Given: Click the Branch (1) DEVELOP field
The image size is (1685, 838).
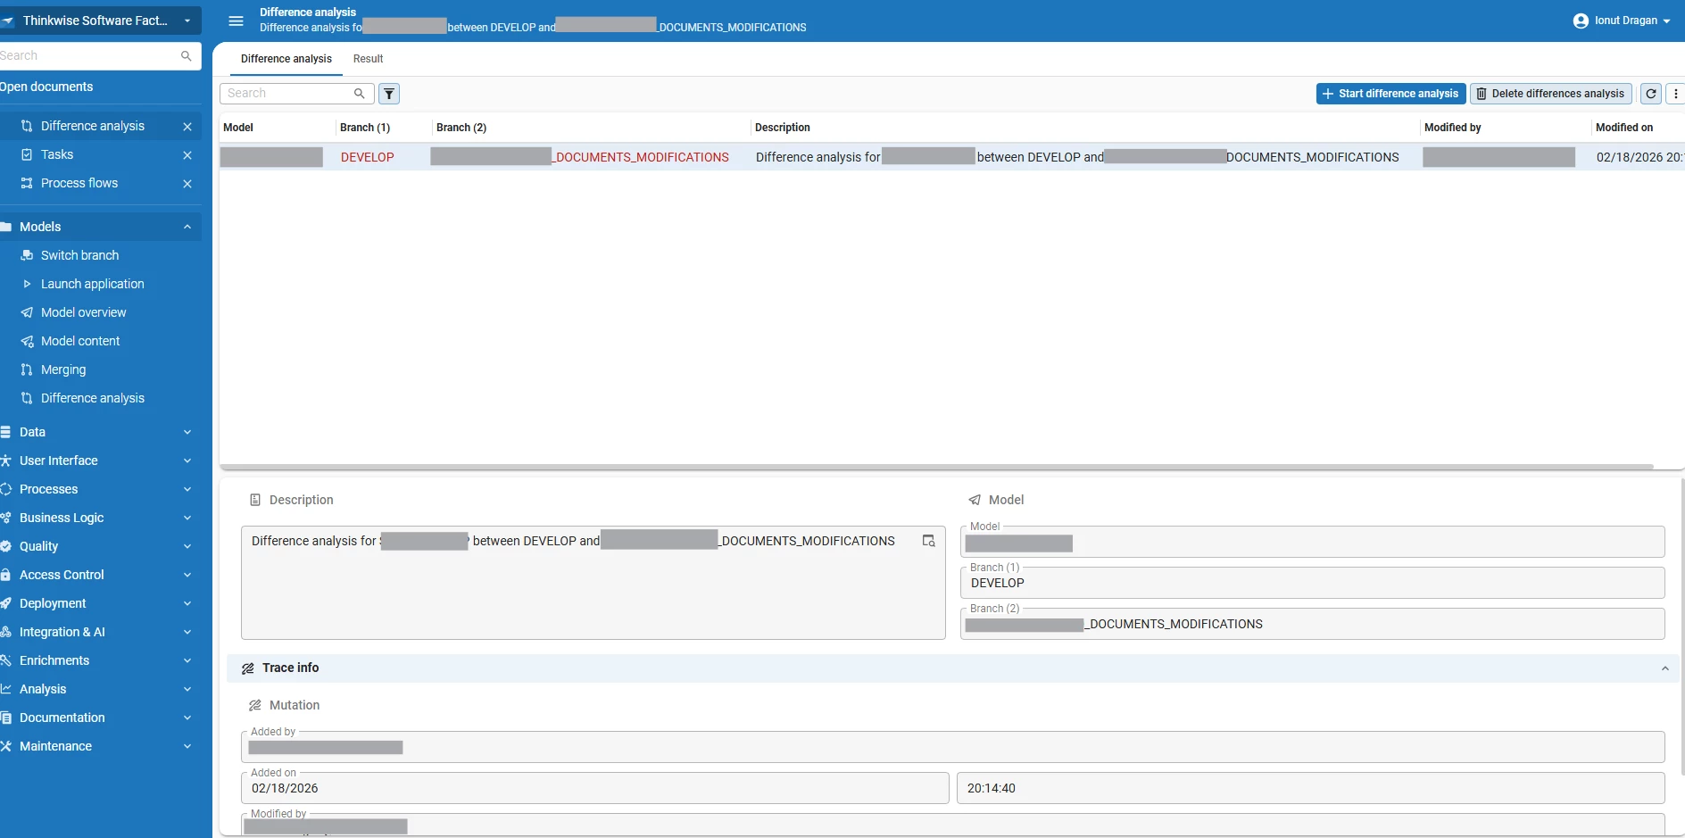Looking at the screenshot, I should (x=1312, y=583).
